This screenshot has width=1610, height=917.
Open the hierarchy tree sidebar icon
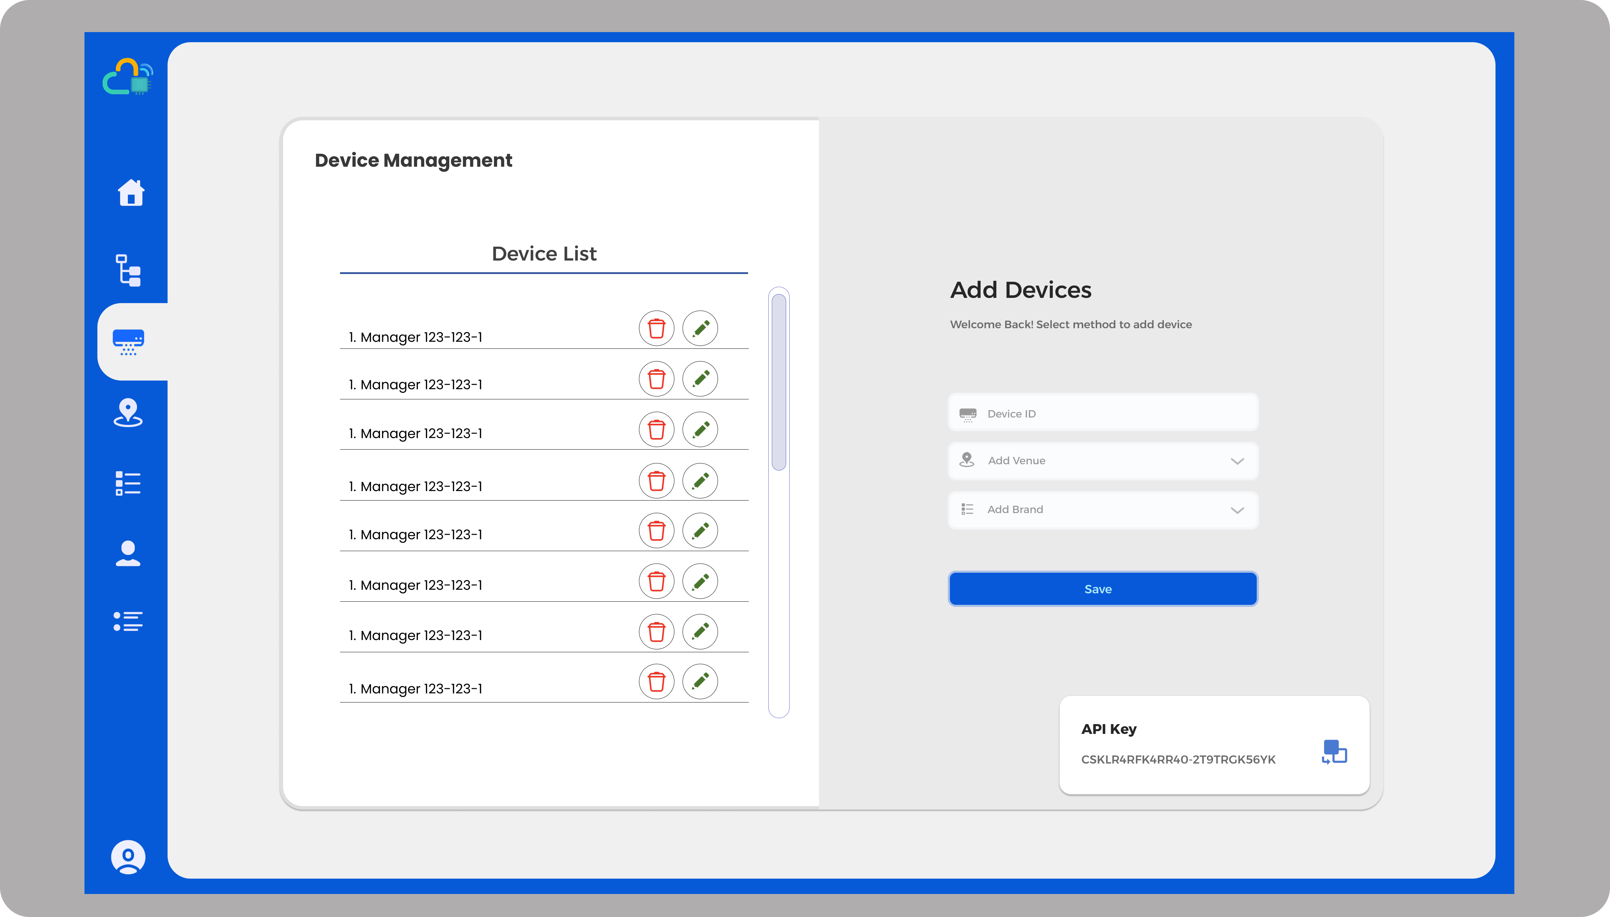click(x=128, y=271)
